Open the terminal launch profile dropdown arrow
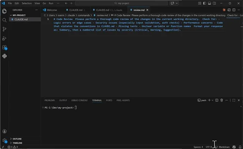The height and width of the screenshot is (149, 243). 213,100
